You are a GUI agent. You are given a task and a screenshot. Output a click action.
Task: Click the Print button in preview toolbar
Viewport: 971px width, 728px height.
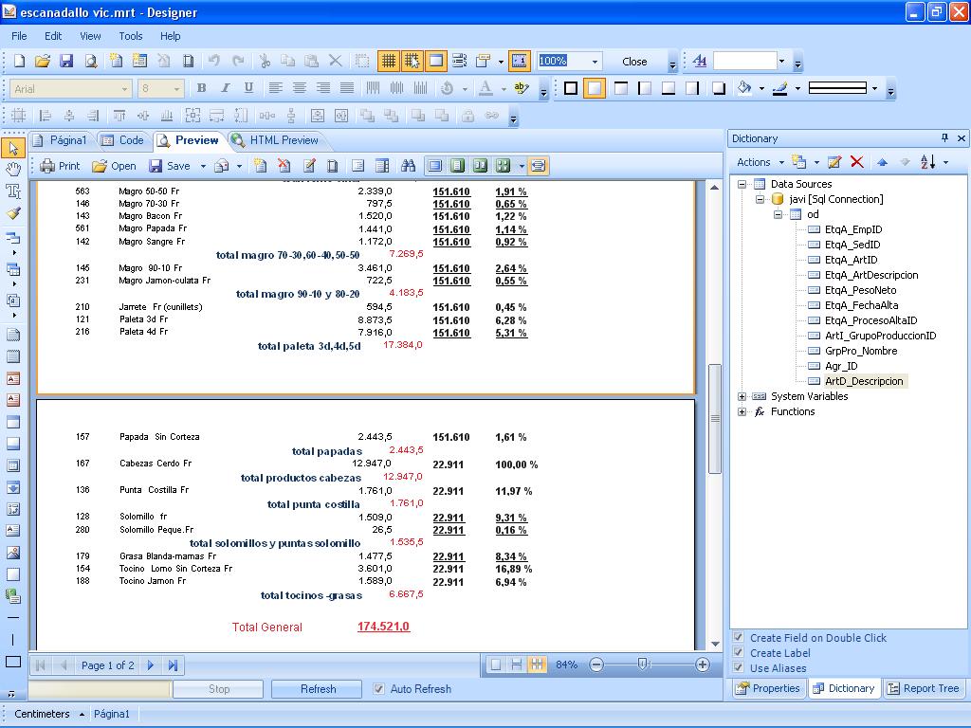(60, 166)
